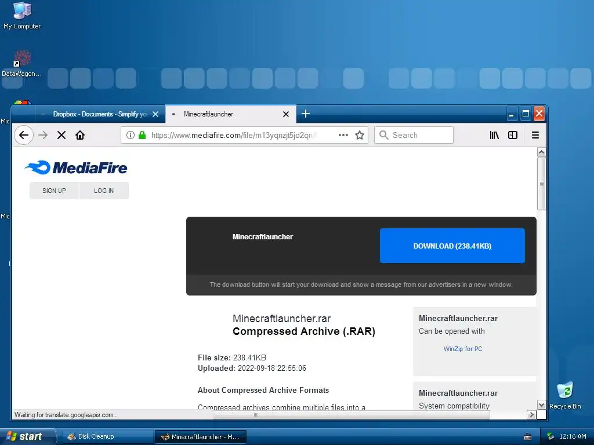Open a new browser tab
594x445 pixels.
(x=306, y=114)
